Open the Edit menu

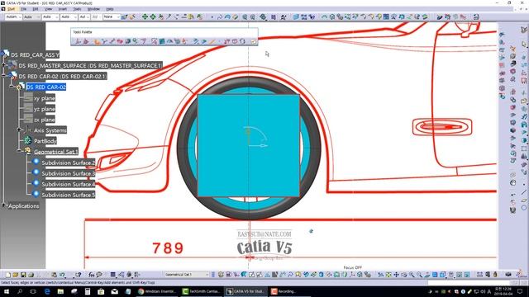point(36,9)
